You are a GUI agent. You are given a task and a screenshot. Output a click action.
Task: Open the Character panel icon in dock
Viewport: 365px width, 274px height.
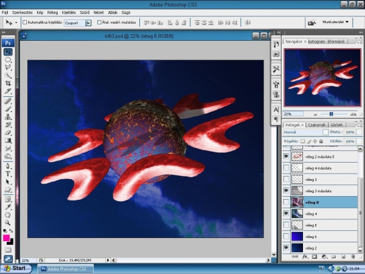point(276,110)
